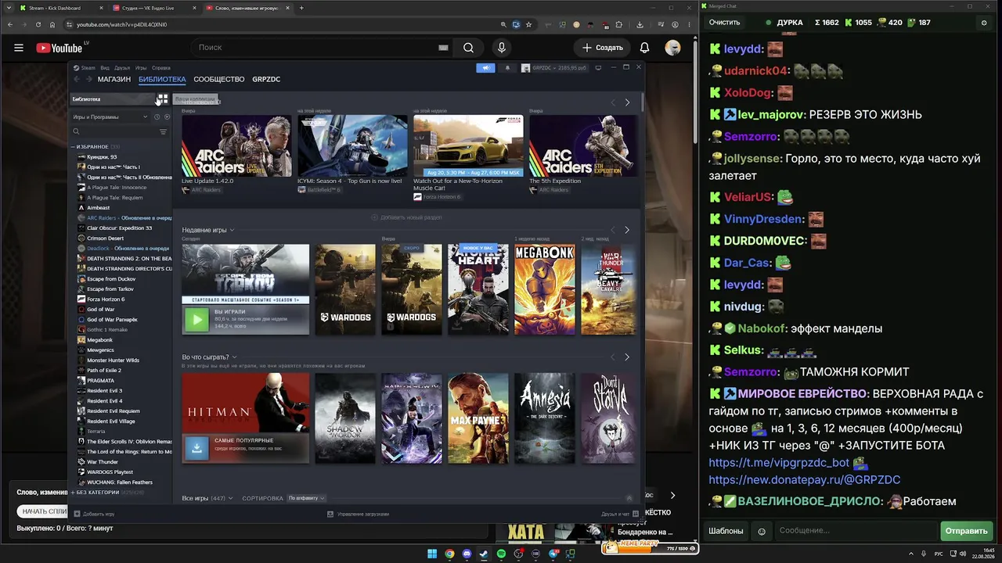Click the YouTube Создать button

(603, 48)
